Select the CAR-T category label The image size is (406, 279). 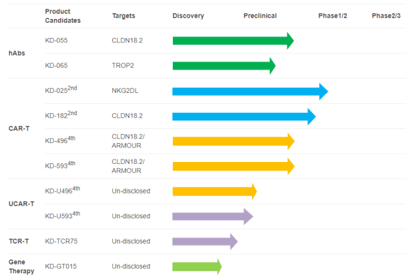(x=18, y=128)
